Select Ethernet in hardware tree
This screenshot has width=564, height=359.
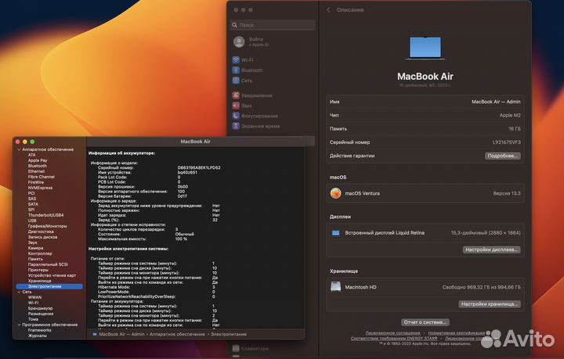pos(36,171)
